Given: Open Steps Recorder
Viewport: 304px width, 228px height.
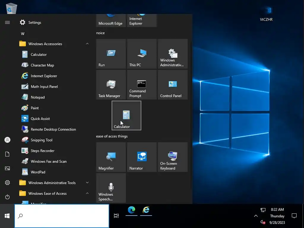Looking at the screenshot, I should pyautogui.click(x=54, y=151).
